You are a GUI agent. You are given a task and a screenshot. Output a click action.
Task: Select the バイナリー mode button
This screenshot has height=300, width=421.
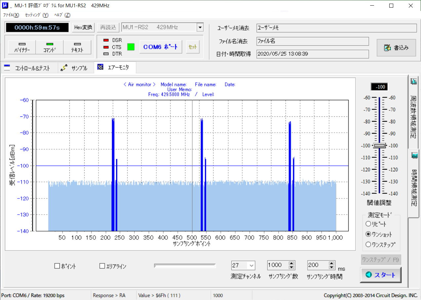(x=22, y=47)
